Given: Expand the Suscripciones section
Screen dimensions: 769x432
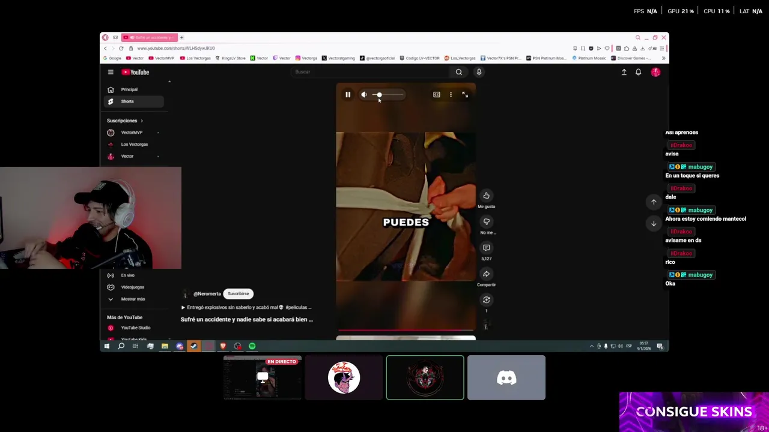Looking at the screenshot, I should click(x=125, y=121).
